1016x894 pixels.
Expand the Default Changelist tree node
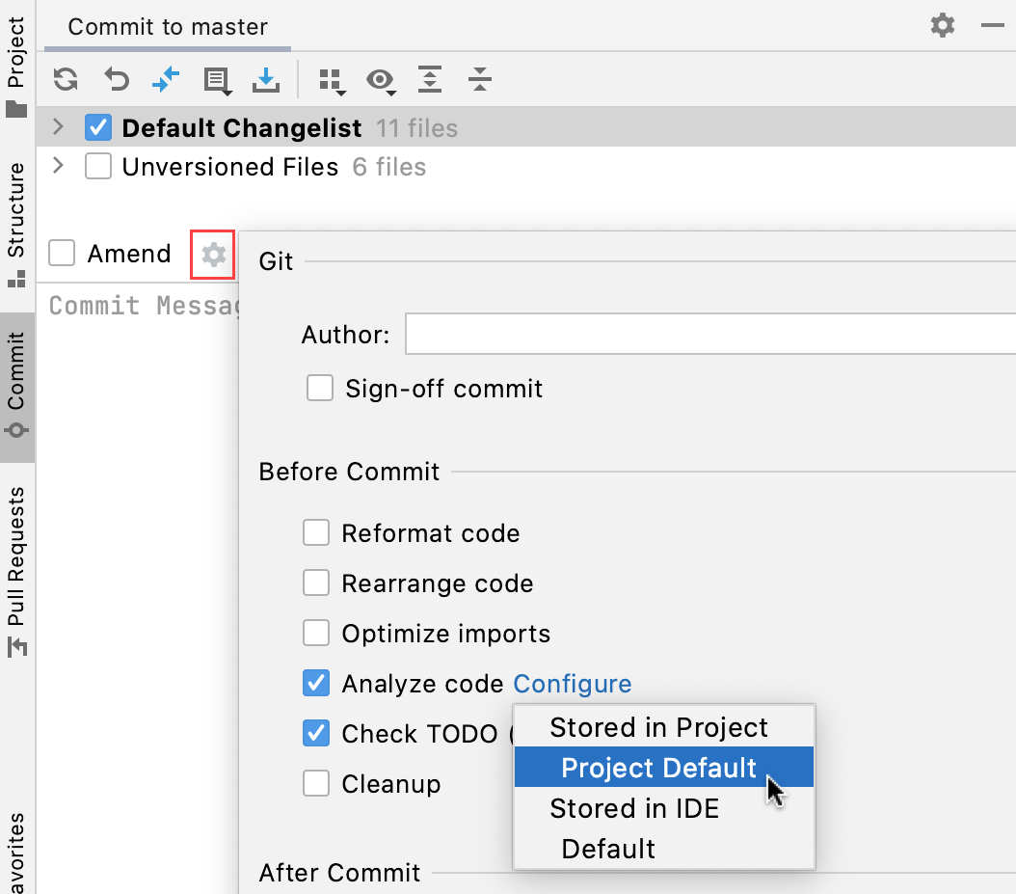pos(57,126)
